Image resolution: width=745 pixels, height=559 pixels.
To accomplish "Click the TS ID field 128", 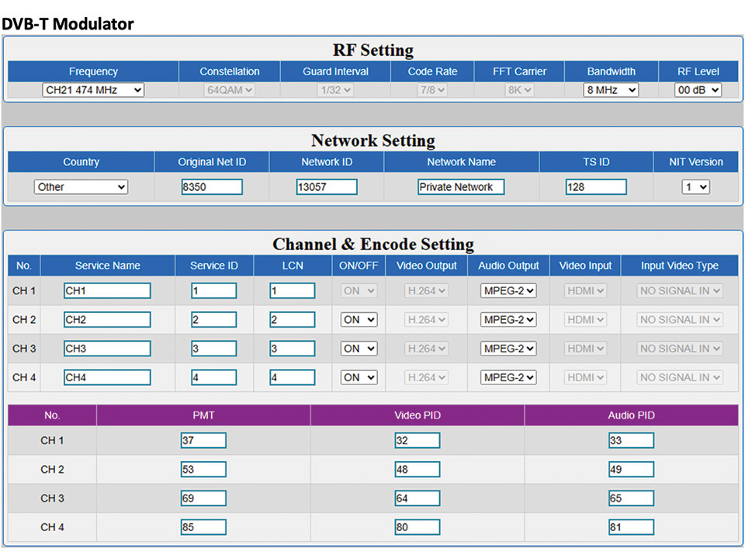I will tap(596, 187).
